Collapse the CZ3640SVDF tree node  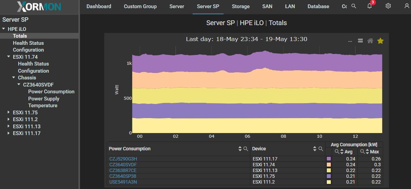[19, 84]
